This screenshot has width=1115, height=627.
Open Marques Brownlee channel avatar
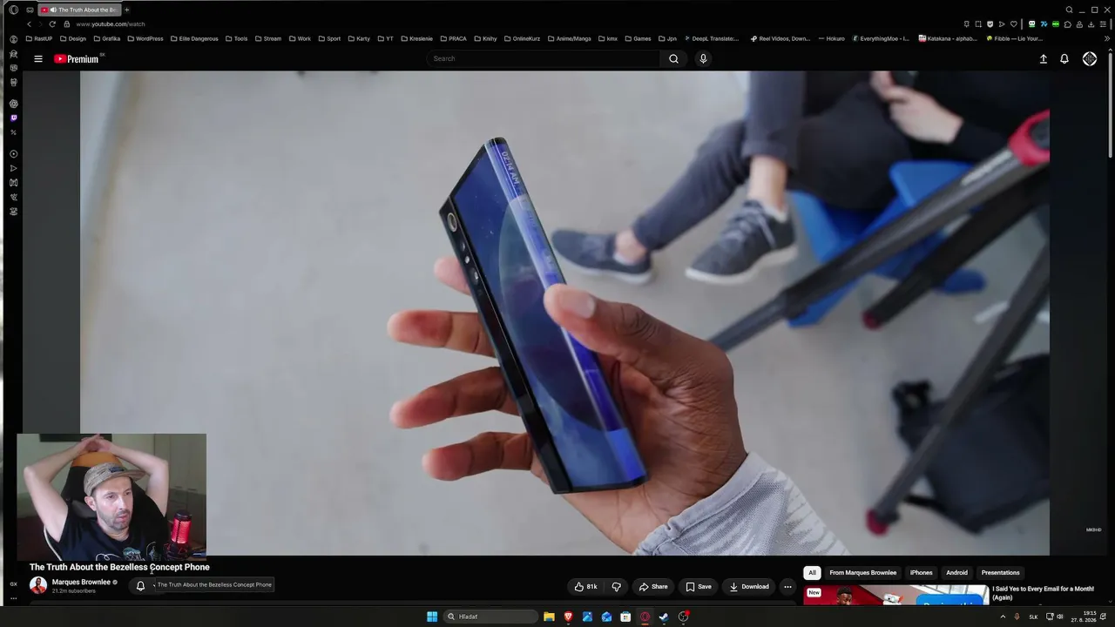(x=38, y=586)
